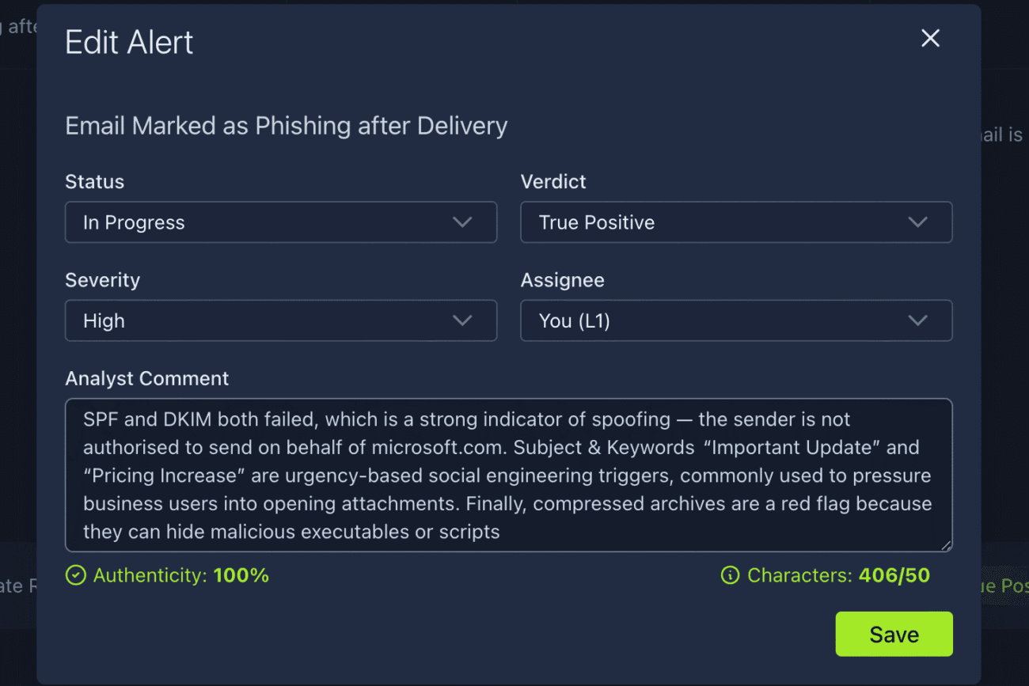Click the Authenticity 100% indicator
This screenshot has height=686, width=1029.
(180, 575)
